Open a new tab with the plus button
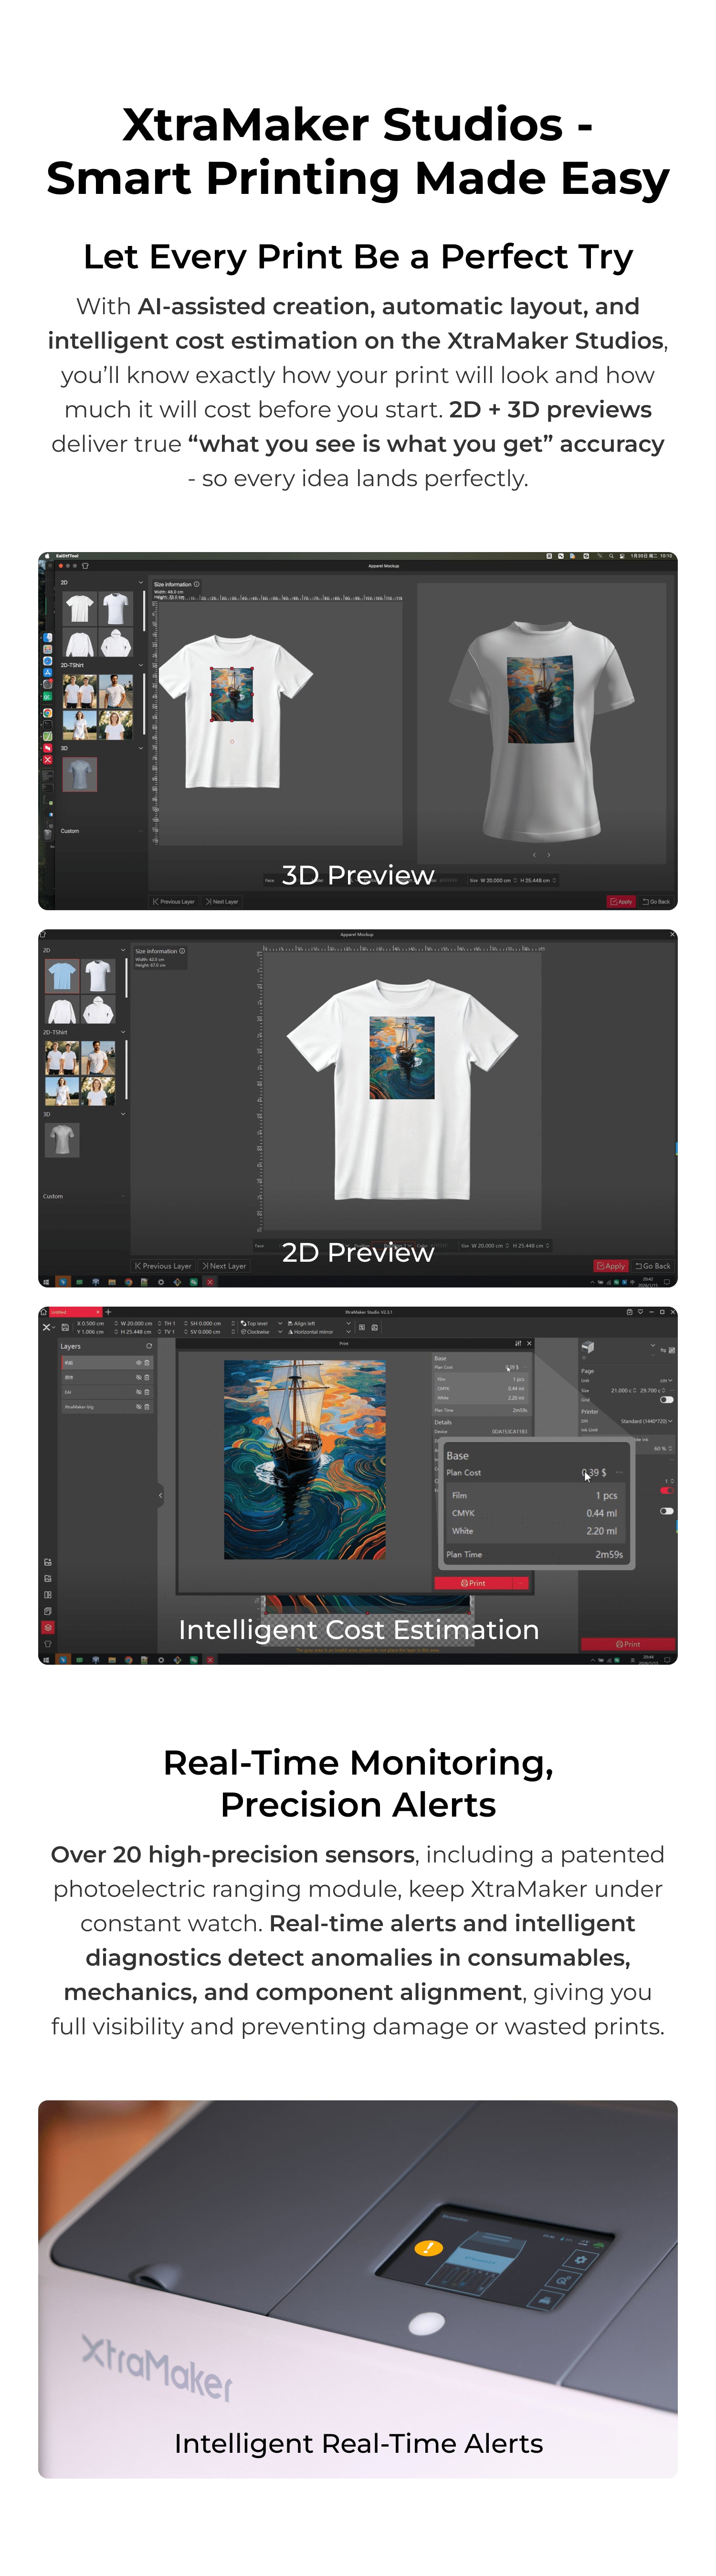The image size is (716, 2576). [108, 1312]
